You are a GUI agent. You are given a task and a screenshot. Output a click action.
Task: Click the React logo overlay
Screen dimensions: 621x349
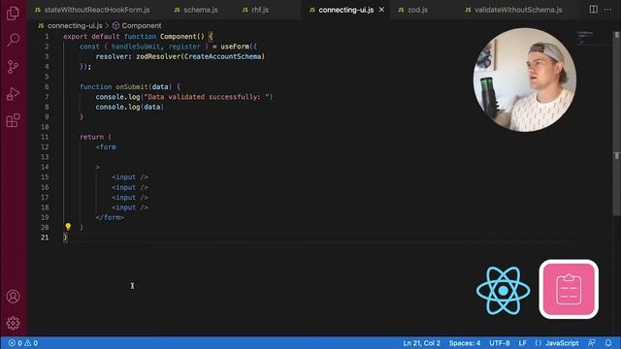pyautogui.click(x=503, y=290)
